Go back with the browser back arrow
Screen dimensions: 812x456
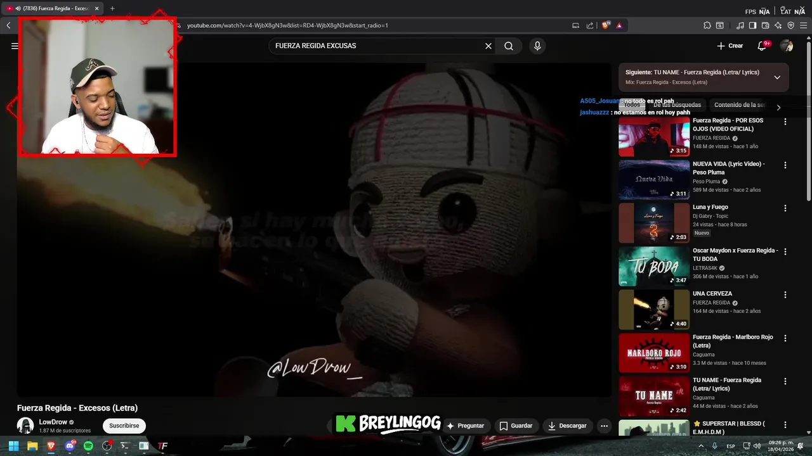(x=8, y=25)
